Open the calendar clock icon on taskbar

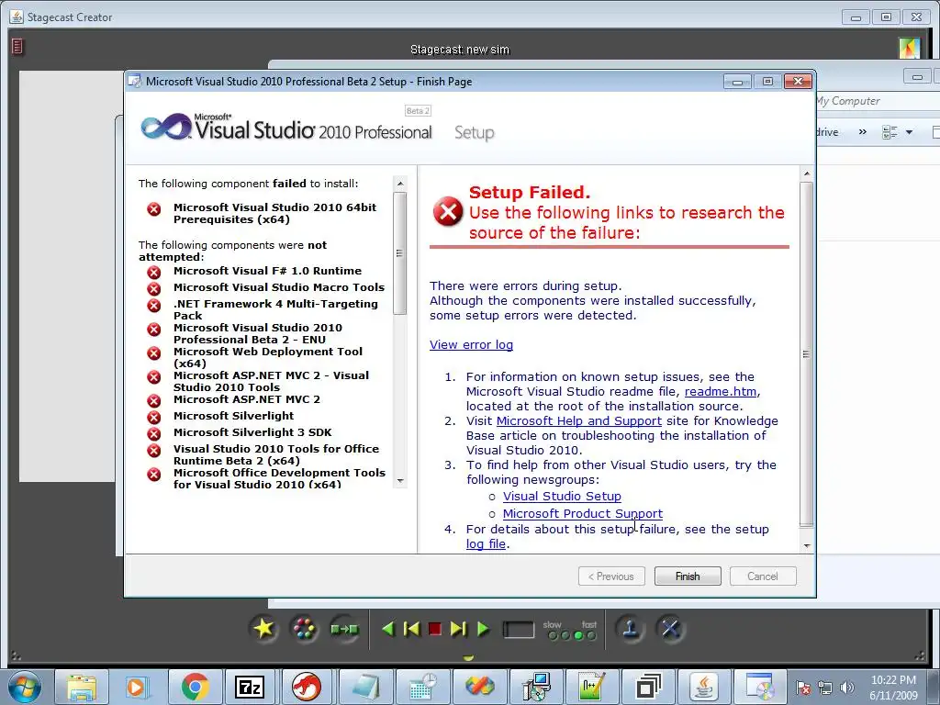[422, 688]
